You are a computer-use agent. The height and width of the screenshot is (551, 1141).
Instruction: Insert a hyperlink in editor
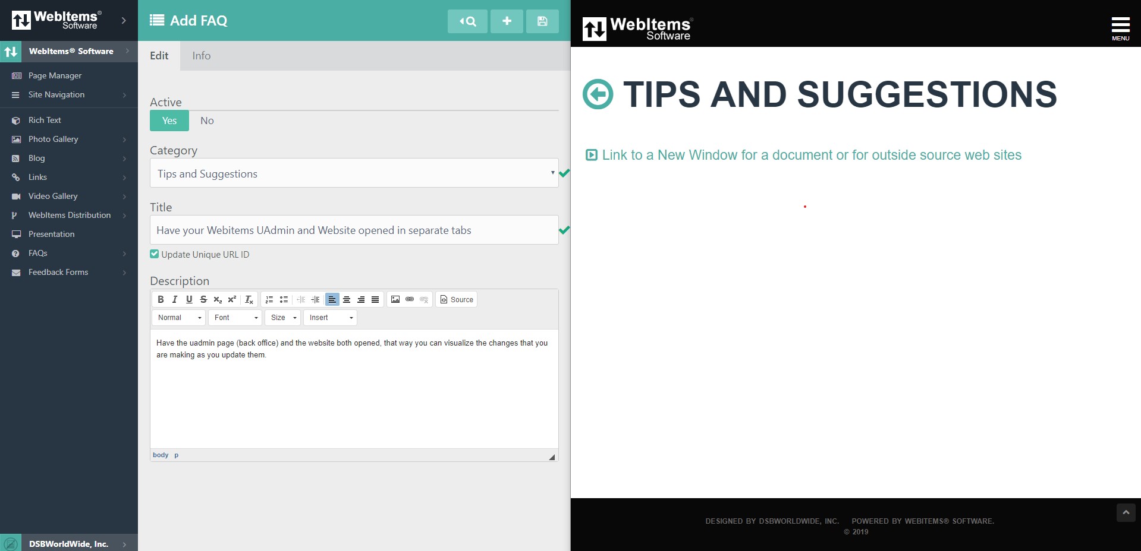pos(410,299)
